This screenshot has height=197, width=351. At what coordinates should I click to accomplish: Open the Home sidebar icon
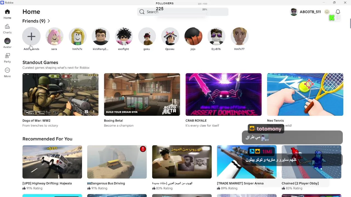click(x=7, y=12)
